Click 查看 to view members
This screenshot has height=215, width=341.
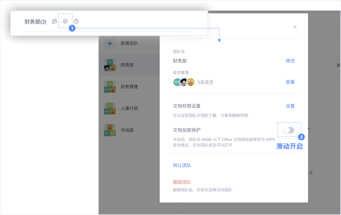tap(290, 82)
